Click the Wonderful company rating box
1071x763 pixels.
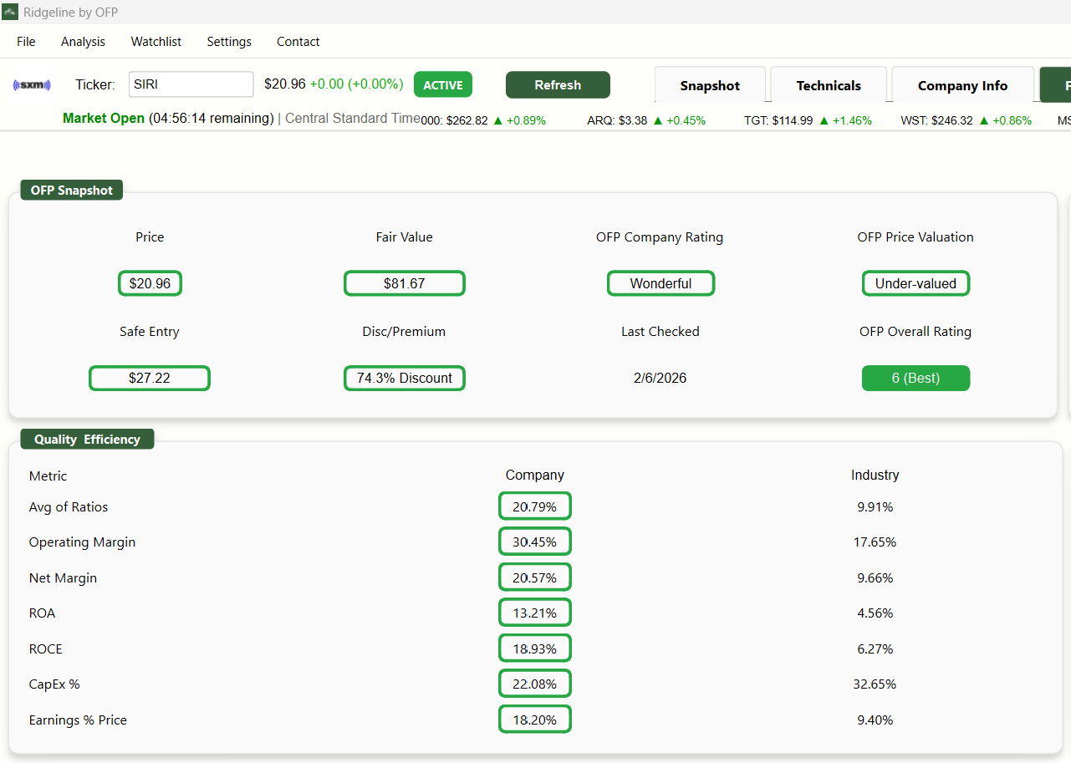(660, 283)
